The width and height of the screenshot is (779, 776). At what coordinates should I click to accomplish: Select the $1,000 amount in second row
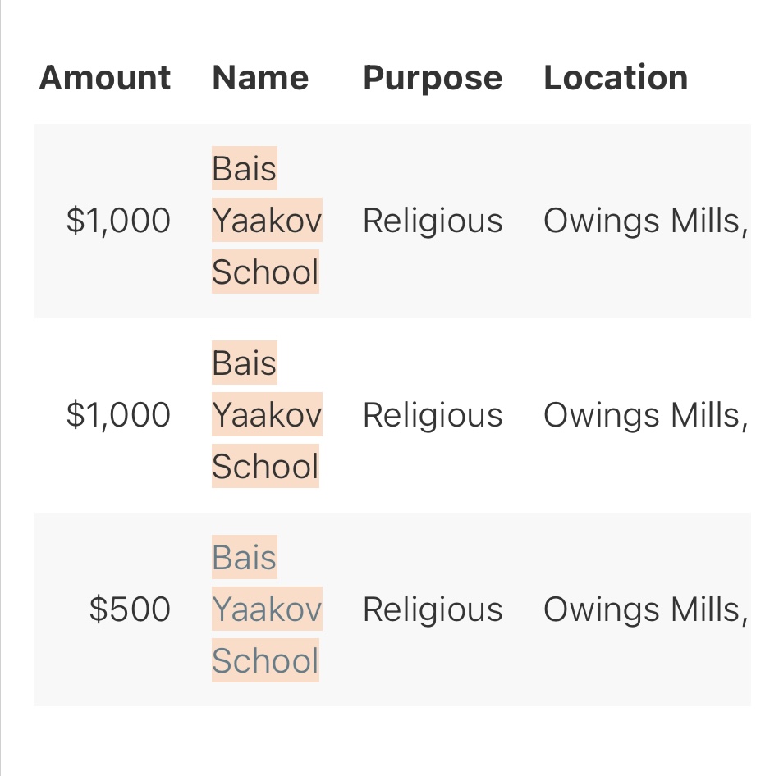(119, 415)
